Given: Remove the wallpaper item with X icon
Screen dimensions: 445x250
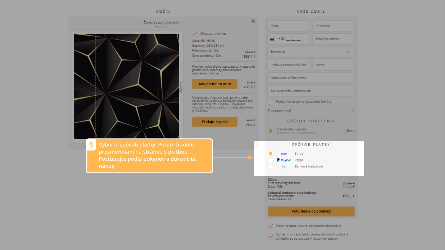Looking at the screenshot, I should 253,21.
